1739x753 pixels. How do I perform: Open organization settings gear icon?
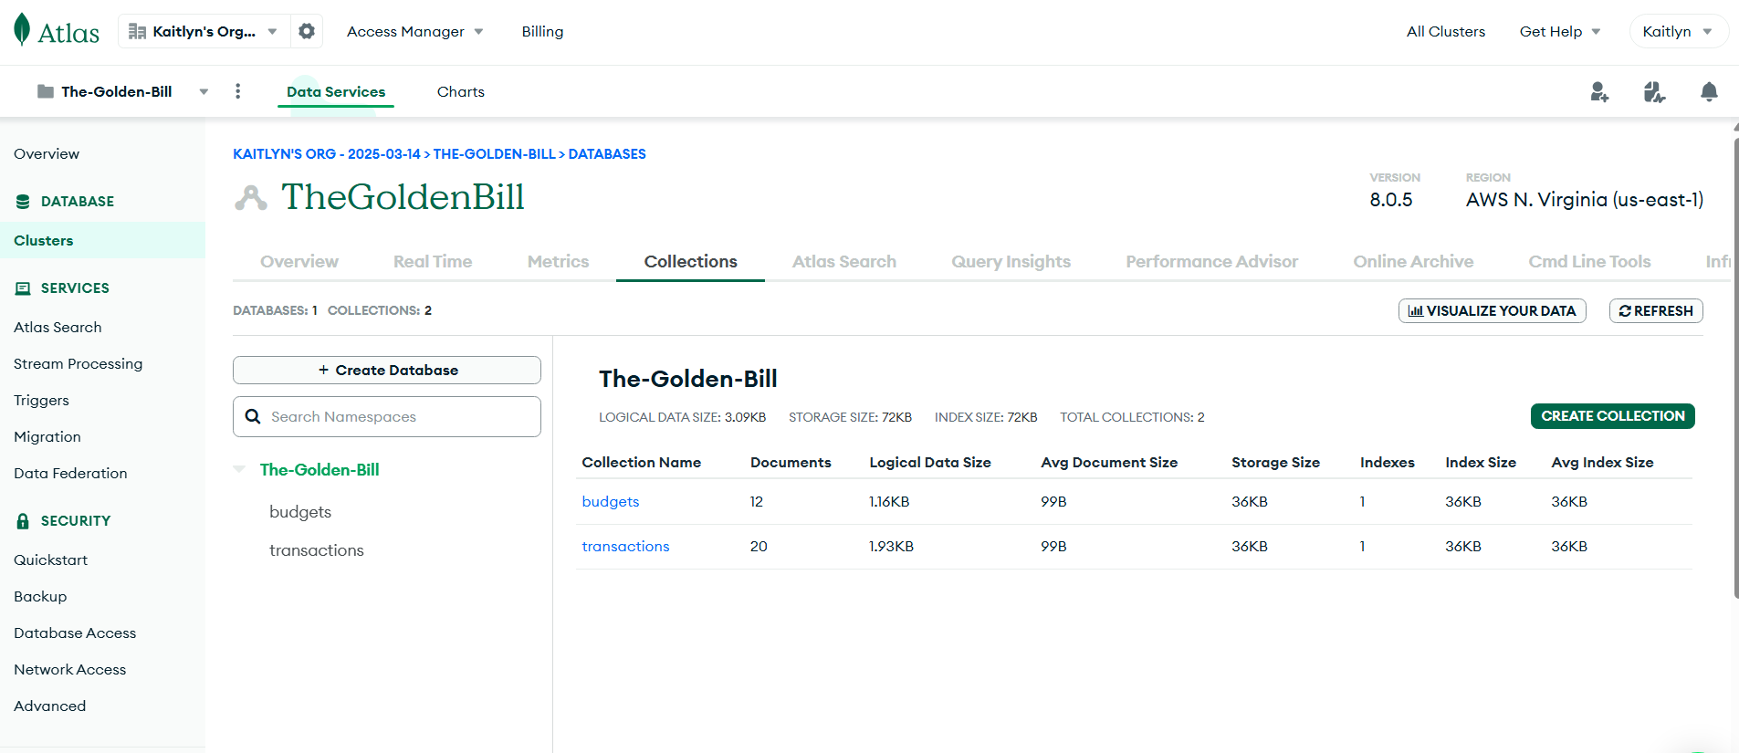click(307, 31)
